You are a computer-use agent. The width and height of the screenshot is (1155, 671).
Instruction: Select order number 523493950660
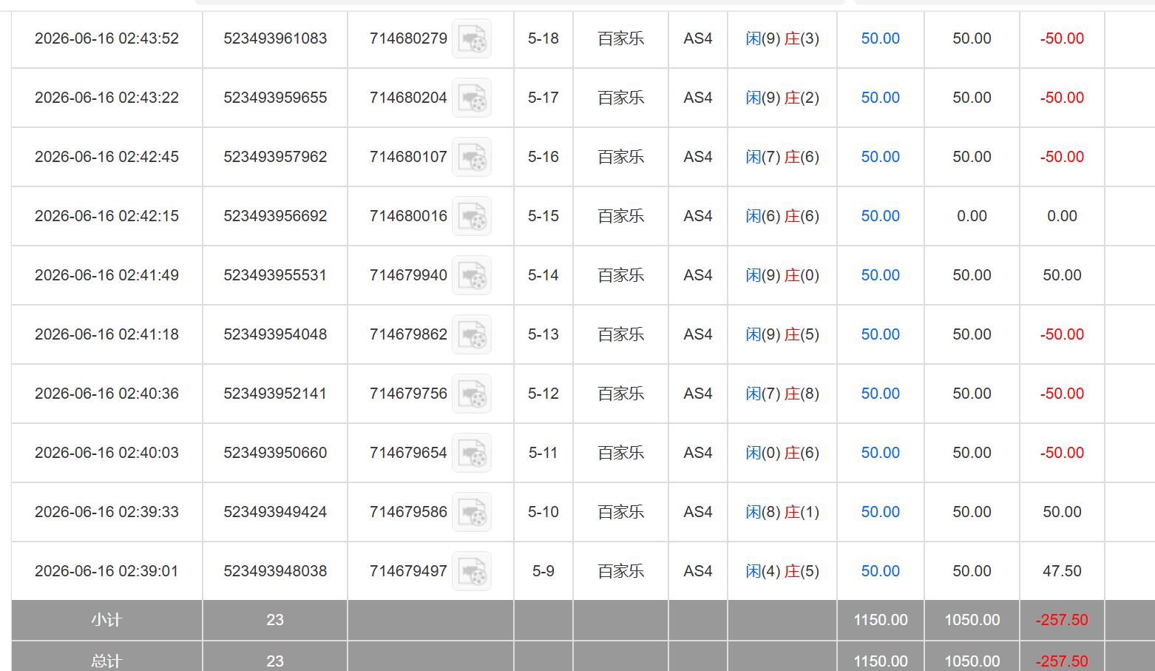click(x=275, y=453)
